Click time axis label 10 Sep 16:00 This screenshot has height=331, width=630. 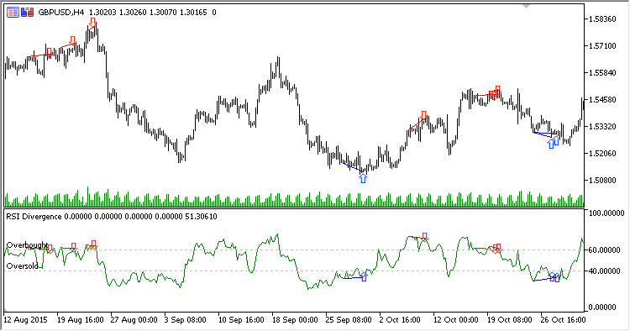(241, 320)
